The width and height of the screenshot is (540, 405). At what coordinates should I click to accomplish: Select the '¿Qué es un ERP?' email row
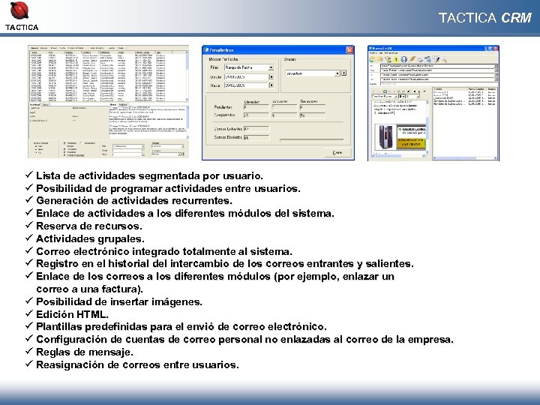(465, 98)
